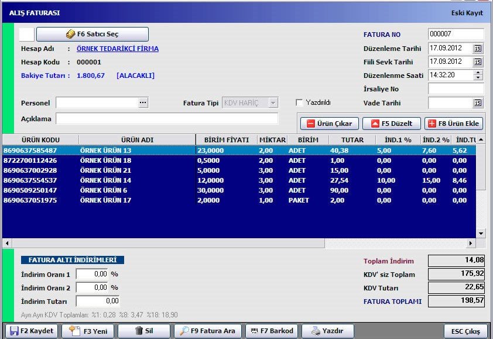Toggle the Yazdırıldı checkbox
The image size is (493, 339).
pos(300,102)
